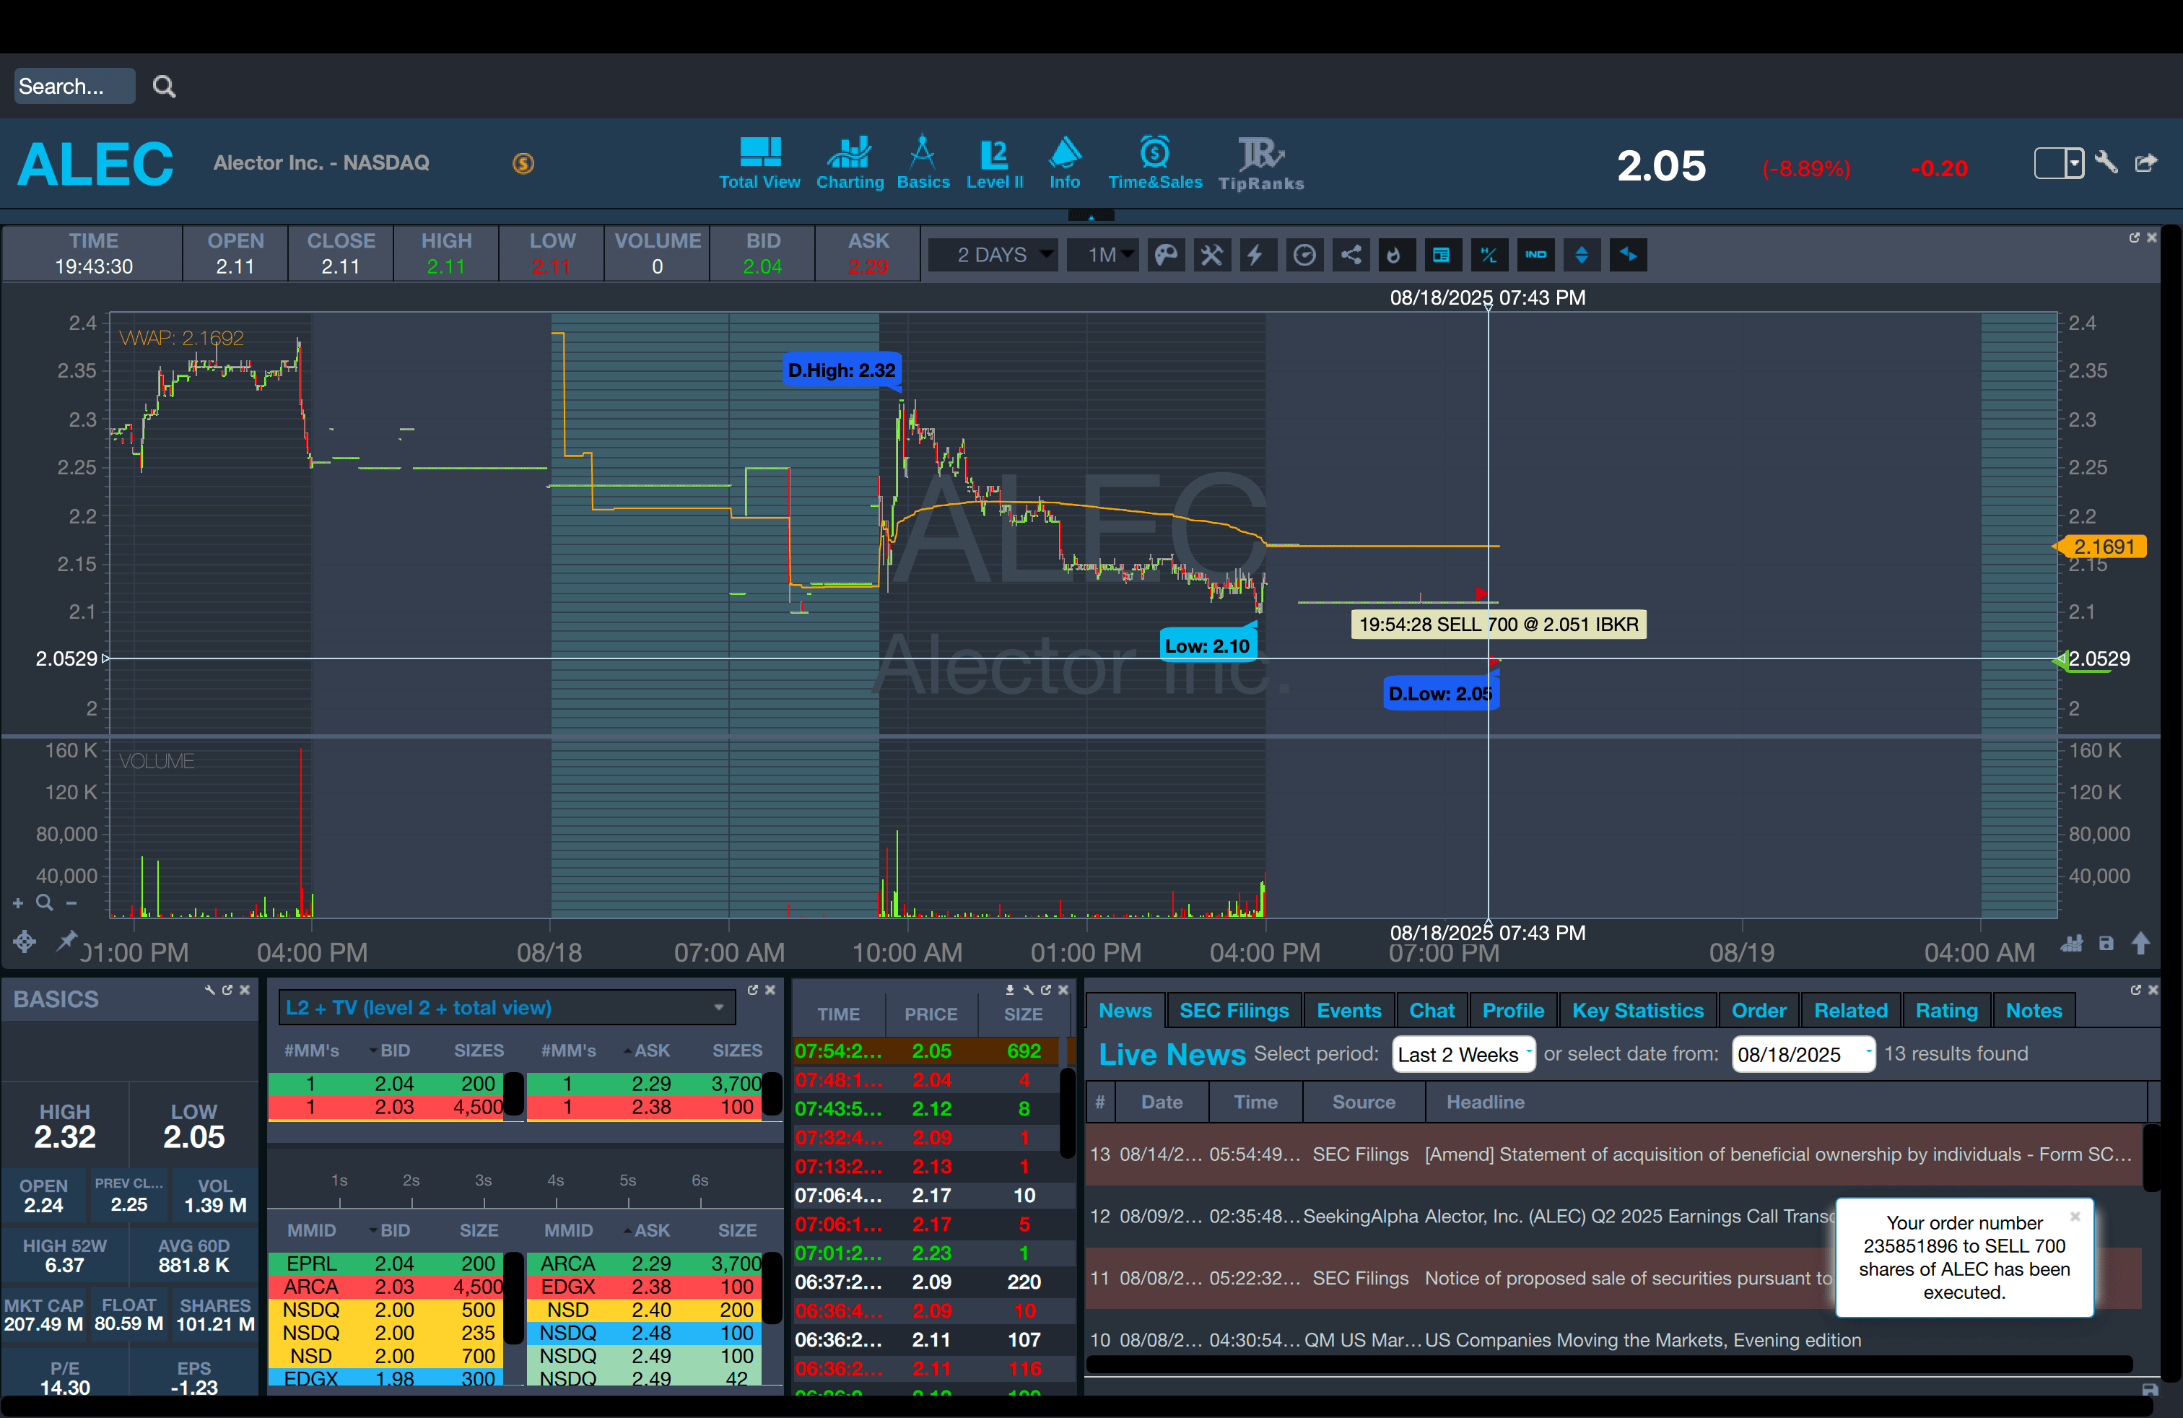The width and height of the screenshot is (2183, 1418).
Task: Open the chart tools (hammer and wrench) icon
Action: (x=1211, y=255)
